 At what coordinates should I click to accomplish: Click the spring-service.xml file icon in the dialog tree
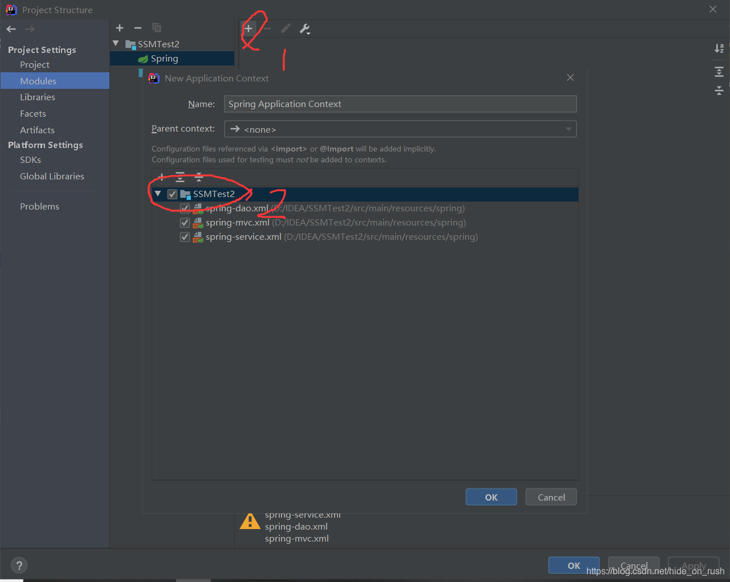[x=198, y=237]
